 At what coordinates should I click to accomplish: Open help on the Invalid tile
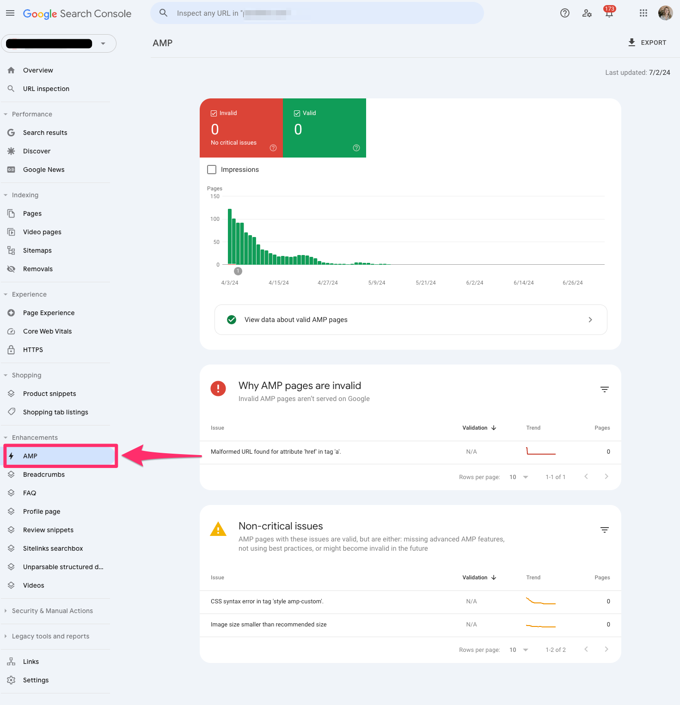click(x=273, y=148)
